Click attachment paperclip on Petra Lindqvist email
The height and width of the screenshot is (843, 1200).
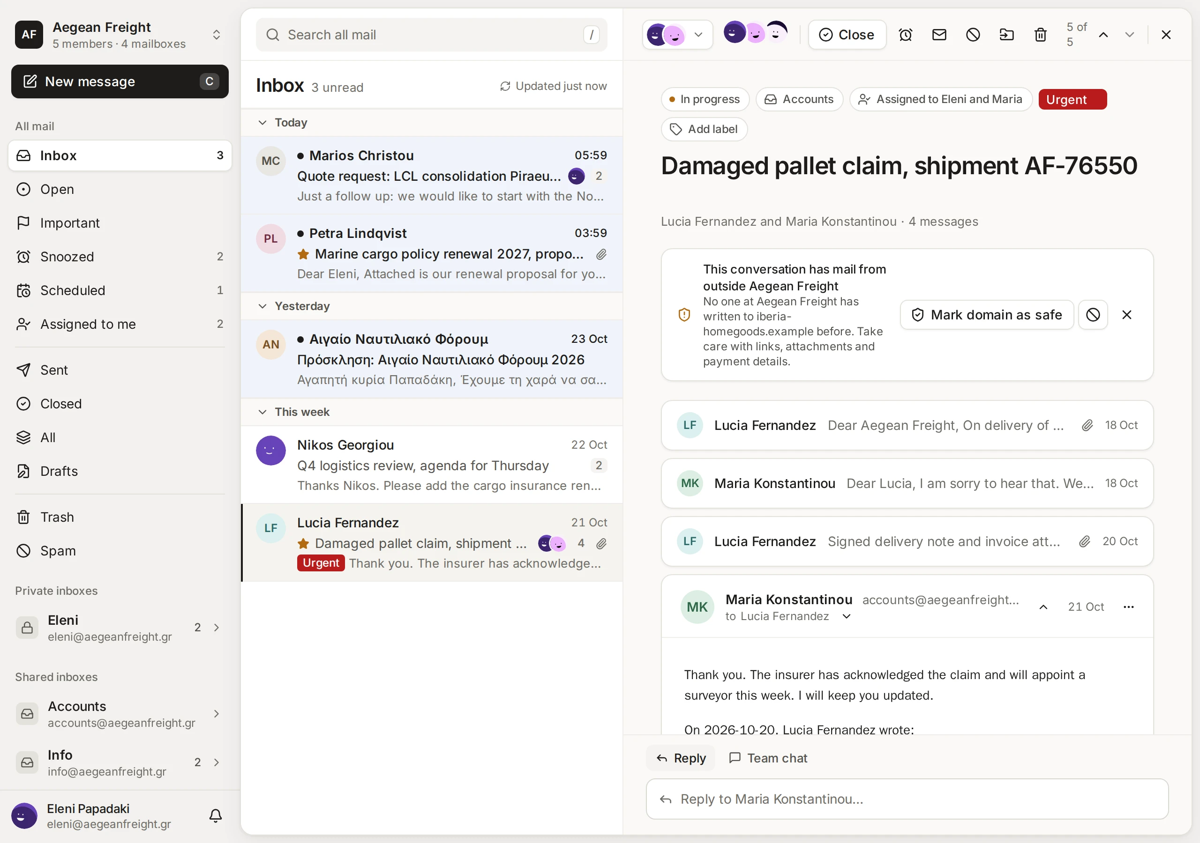[601, 254]
